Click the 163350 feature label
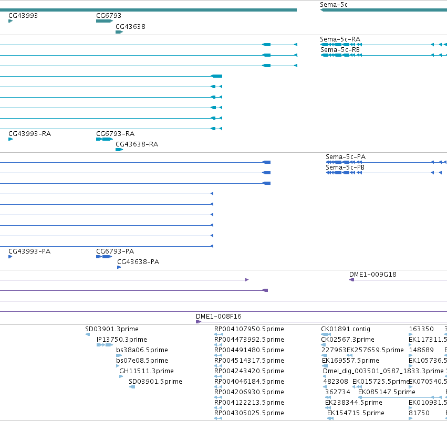Viewport: 447px width, 421px height. point(421,329)
